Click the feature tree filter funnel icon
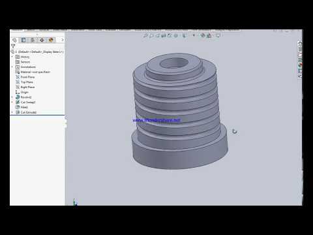 tap(13, 46)
